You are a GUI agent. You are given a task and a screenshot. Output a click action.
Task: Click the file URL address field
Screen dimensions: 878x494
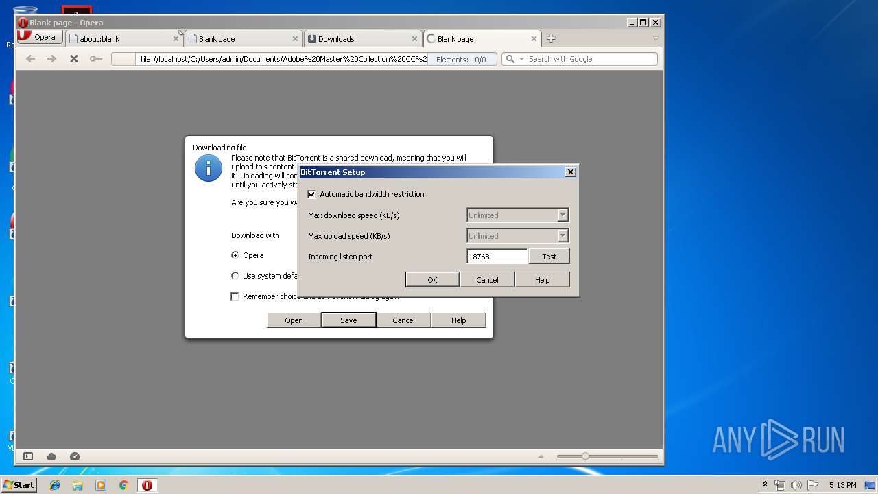click(283, 59)
